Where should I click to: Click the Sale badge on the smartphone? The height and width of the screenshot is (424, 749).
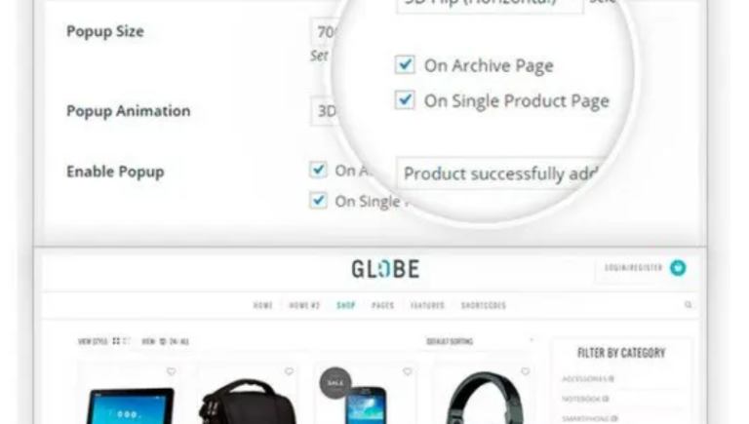pos(335,382)
